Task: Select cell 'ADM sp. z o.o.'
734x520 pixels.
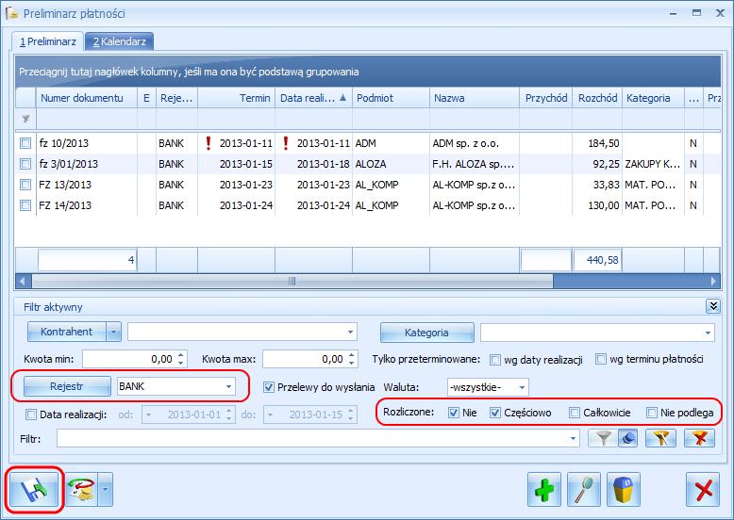Action: (x=475, y=143)
